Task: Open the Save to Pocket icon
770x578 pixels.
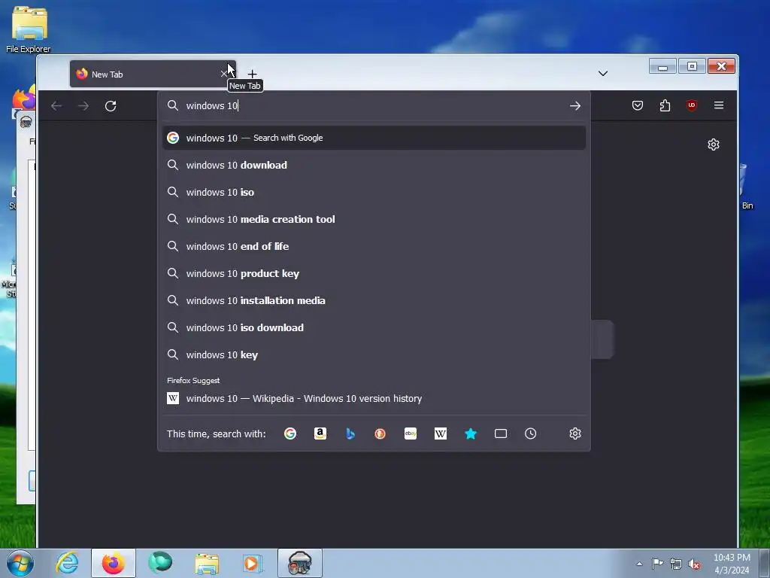Action: (638, 105)
